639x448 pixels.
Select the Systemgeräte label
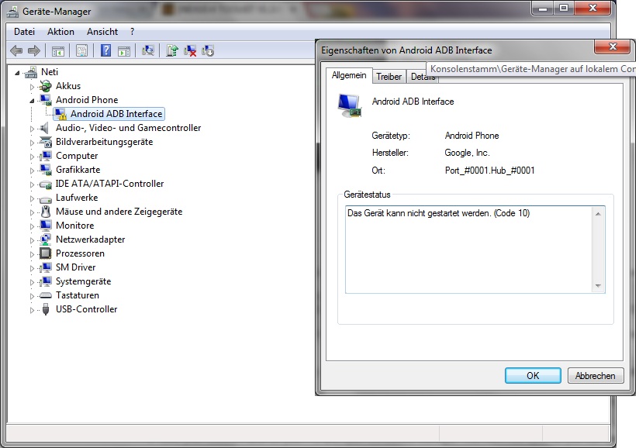pyautogui.click(x=84, y=281)
